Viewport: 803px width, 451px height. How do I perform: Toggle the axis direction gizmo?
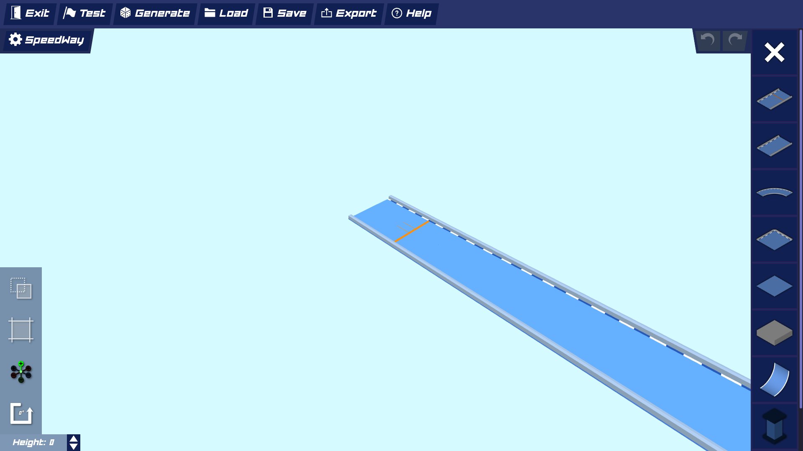(x=21, y=372)
